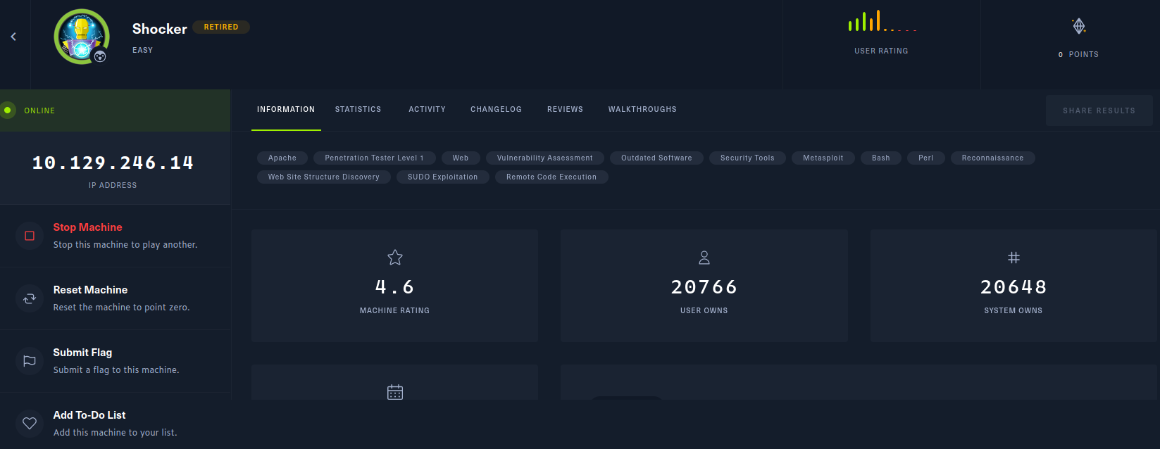Click 'Submit a flag to this machine.' text
The width and height of the screenshot is (1160, 449).
click(116, 370)
